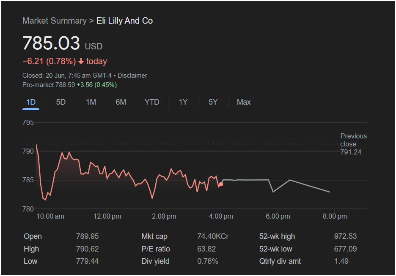Show the 6M chart range
The width and height of the screenshot is (396, 276).
click(x=121, y=102)
